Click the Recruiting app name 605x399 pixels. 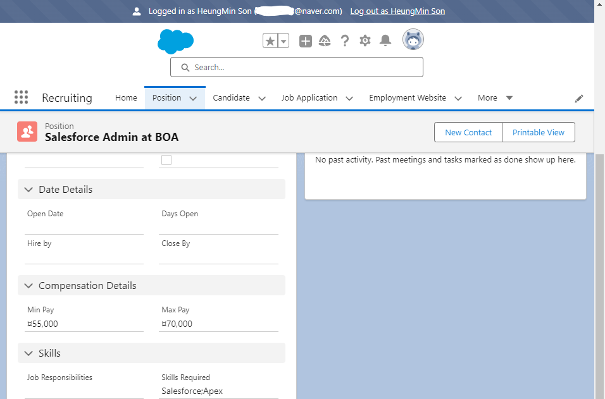pyautogui.click(x=67, y=98)
